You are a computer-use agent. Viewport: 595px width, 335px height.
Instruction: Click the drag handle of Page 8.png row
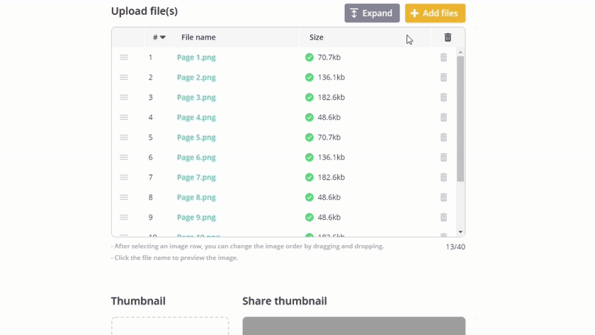click(x=124, y=198)
